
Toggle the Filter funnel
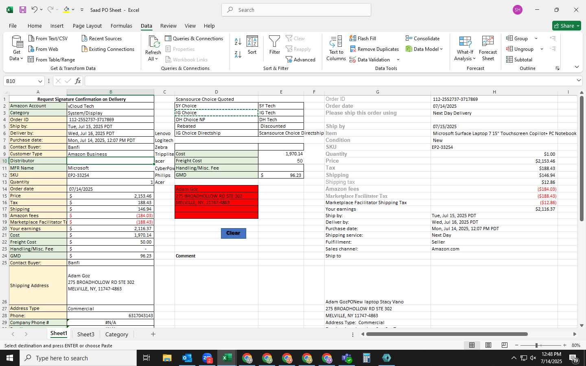pos(275,45)
